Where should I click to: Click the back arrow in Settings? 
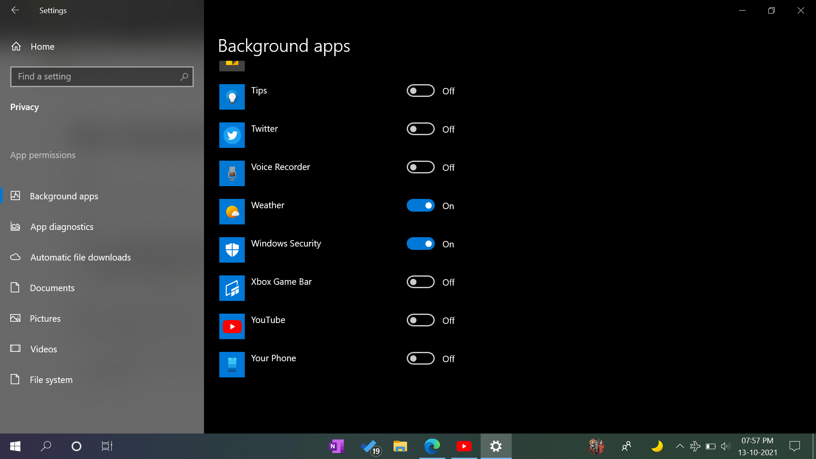tap(15, 10)
